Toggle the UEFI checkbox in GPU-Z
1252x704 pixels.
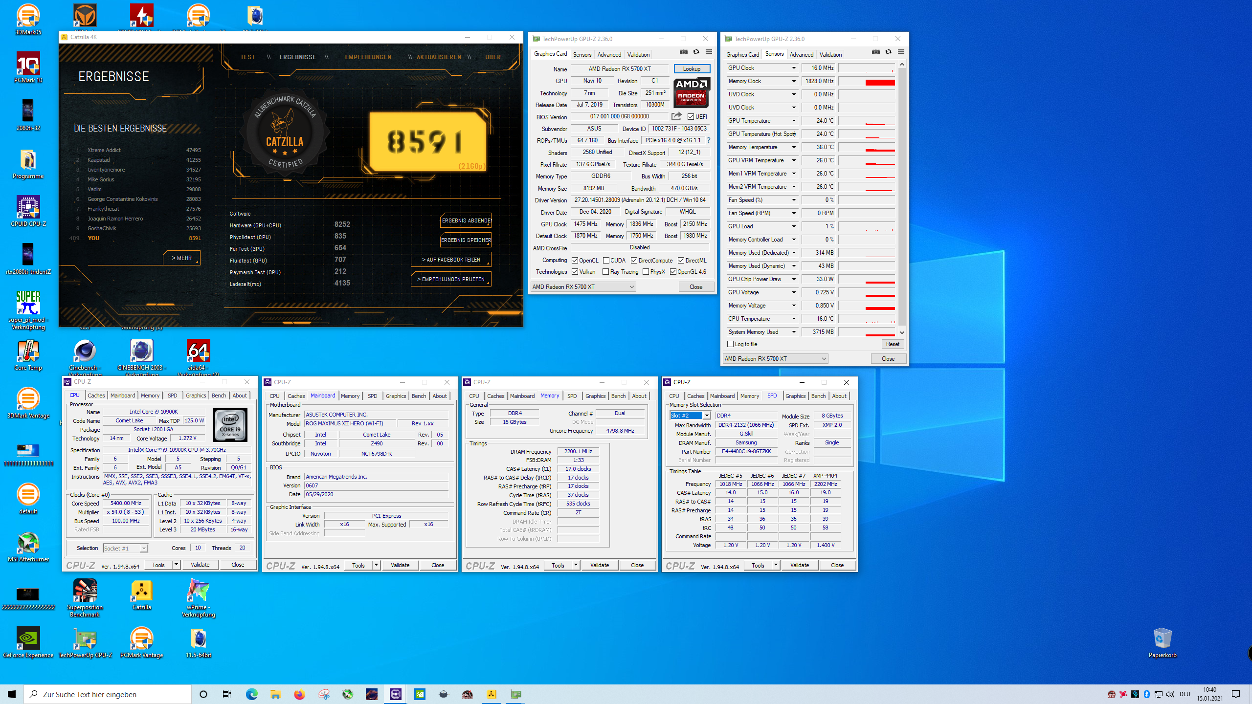[691, 117]
